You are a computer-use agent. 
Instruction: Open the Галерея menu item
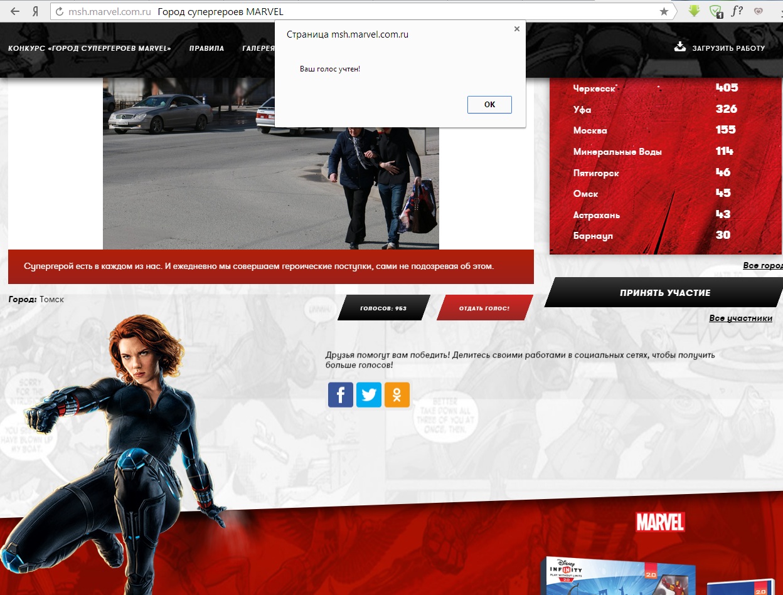pos(258,48)
